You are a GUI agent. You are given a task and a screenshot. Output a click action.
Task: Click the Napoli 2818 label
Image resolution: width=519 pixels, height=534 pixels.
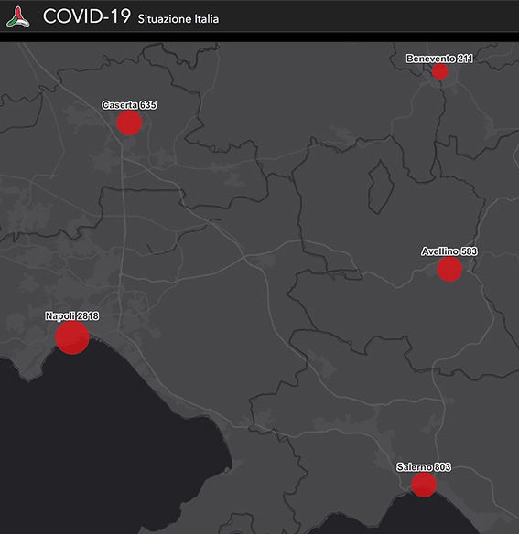[72, 316]
